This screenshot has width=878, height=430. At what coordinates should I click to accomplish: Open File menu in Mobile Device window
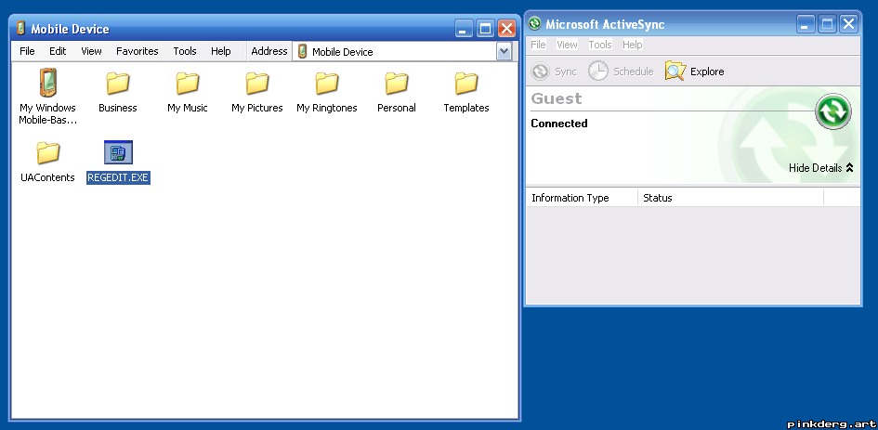click(27, 51)
